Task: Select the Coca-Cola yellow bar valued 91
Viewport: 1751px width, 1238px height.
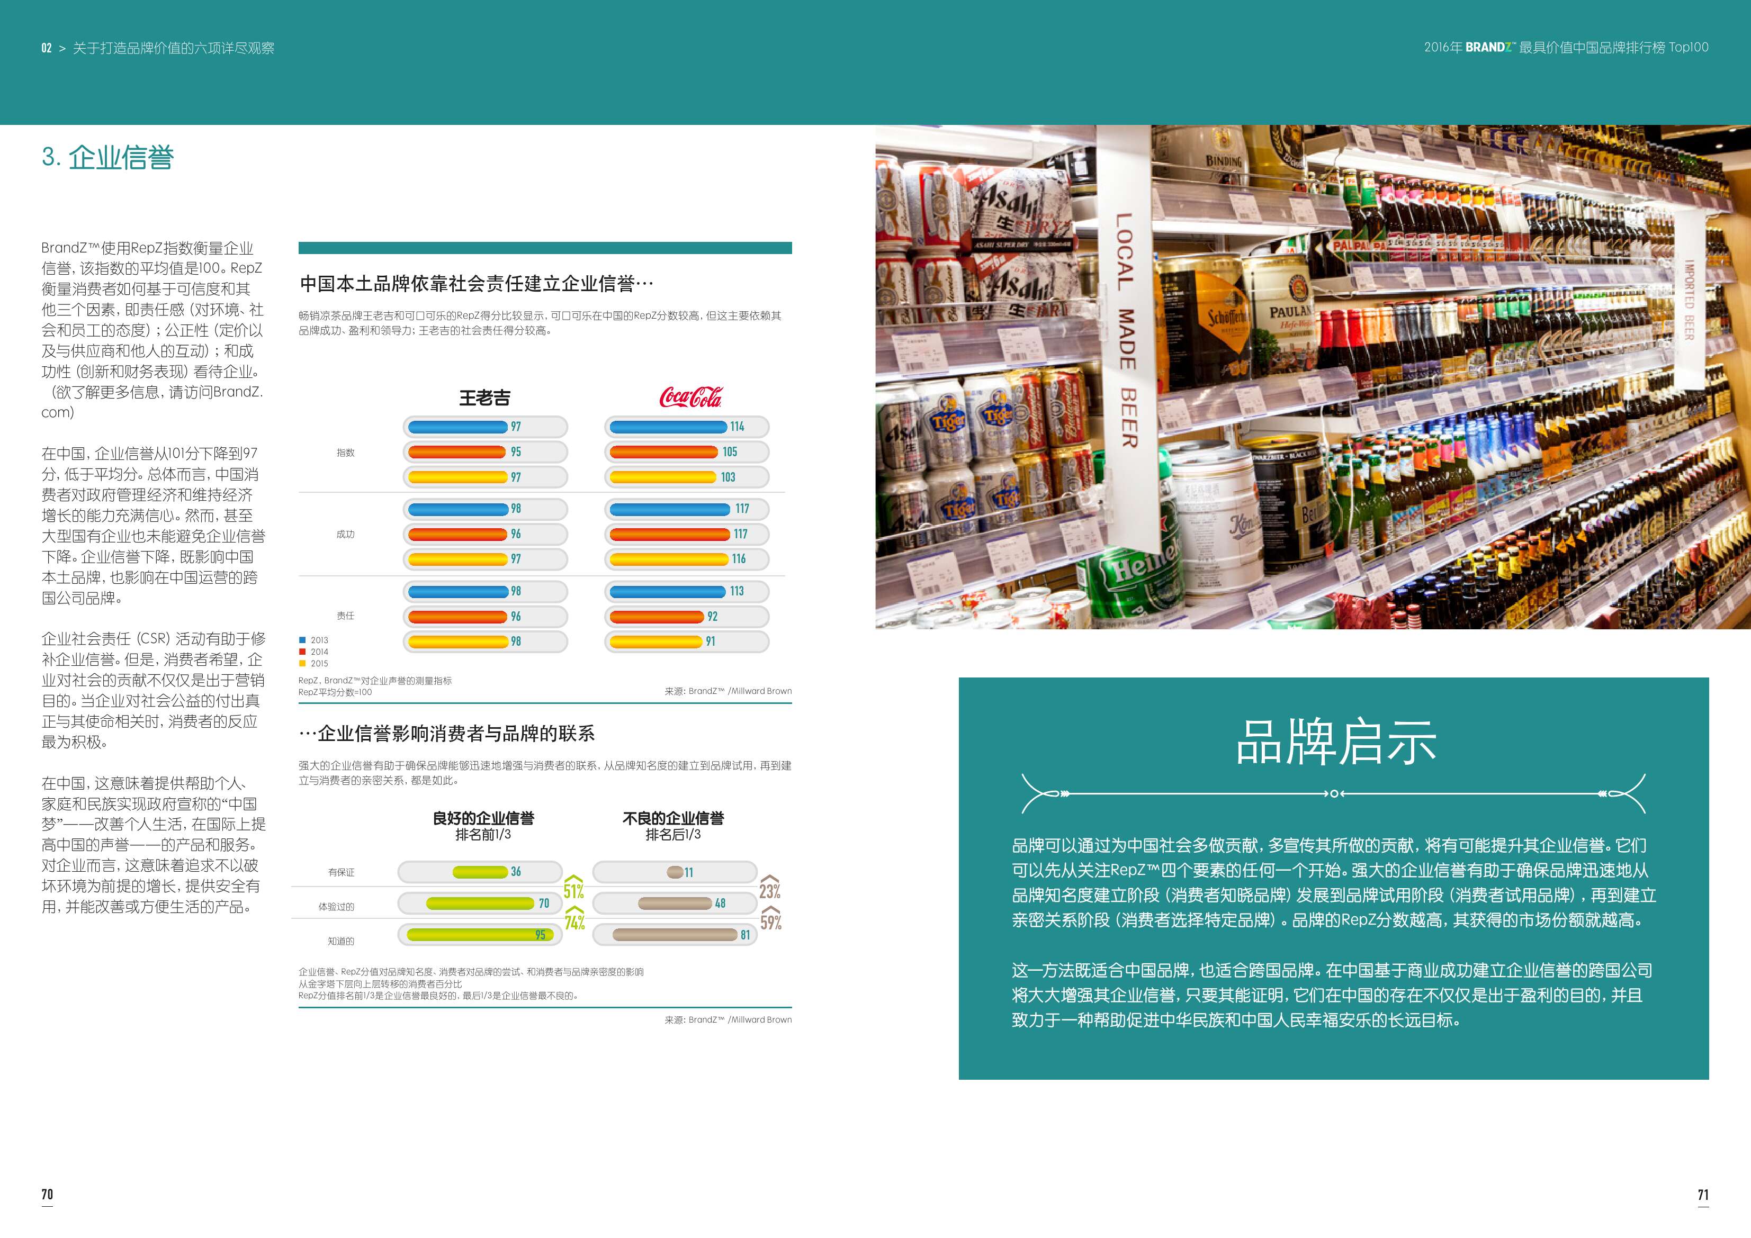Action: click(656, 642)
